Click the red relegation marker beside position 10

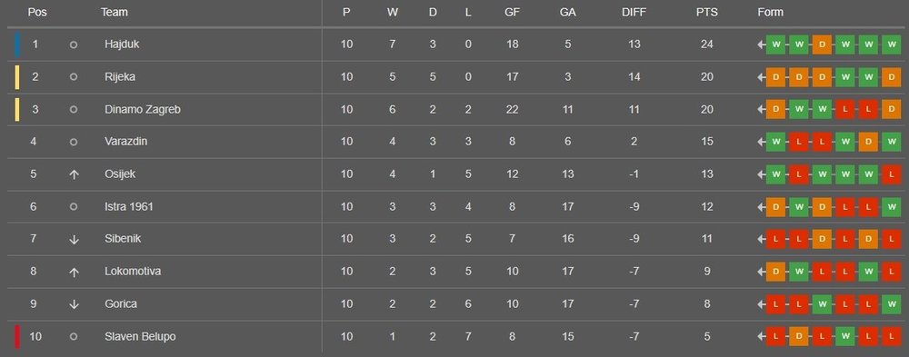pos(17,337)
